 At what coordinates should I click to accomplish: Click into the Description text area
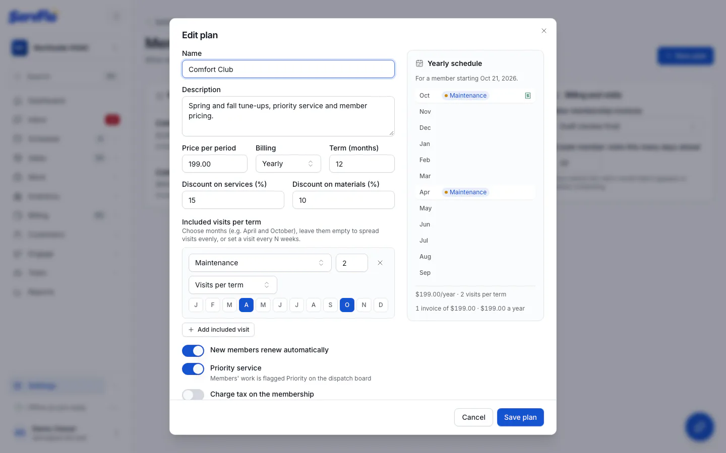288,116
